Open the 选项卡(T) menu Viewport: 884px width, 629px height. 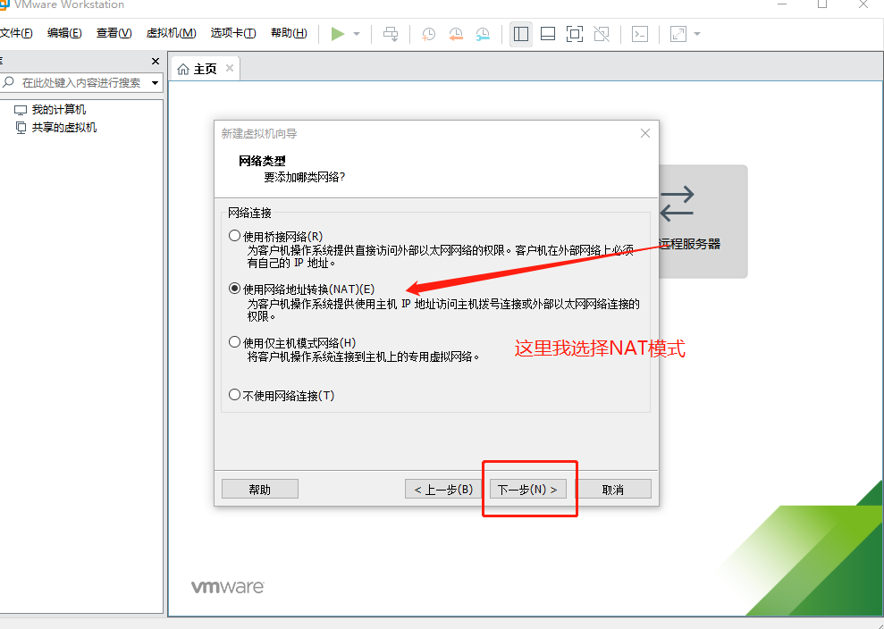[x=232, y=33]
